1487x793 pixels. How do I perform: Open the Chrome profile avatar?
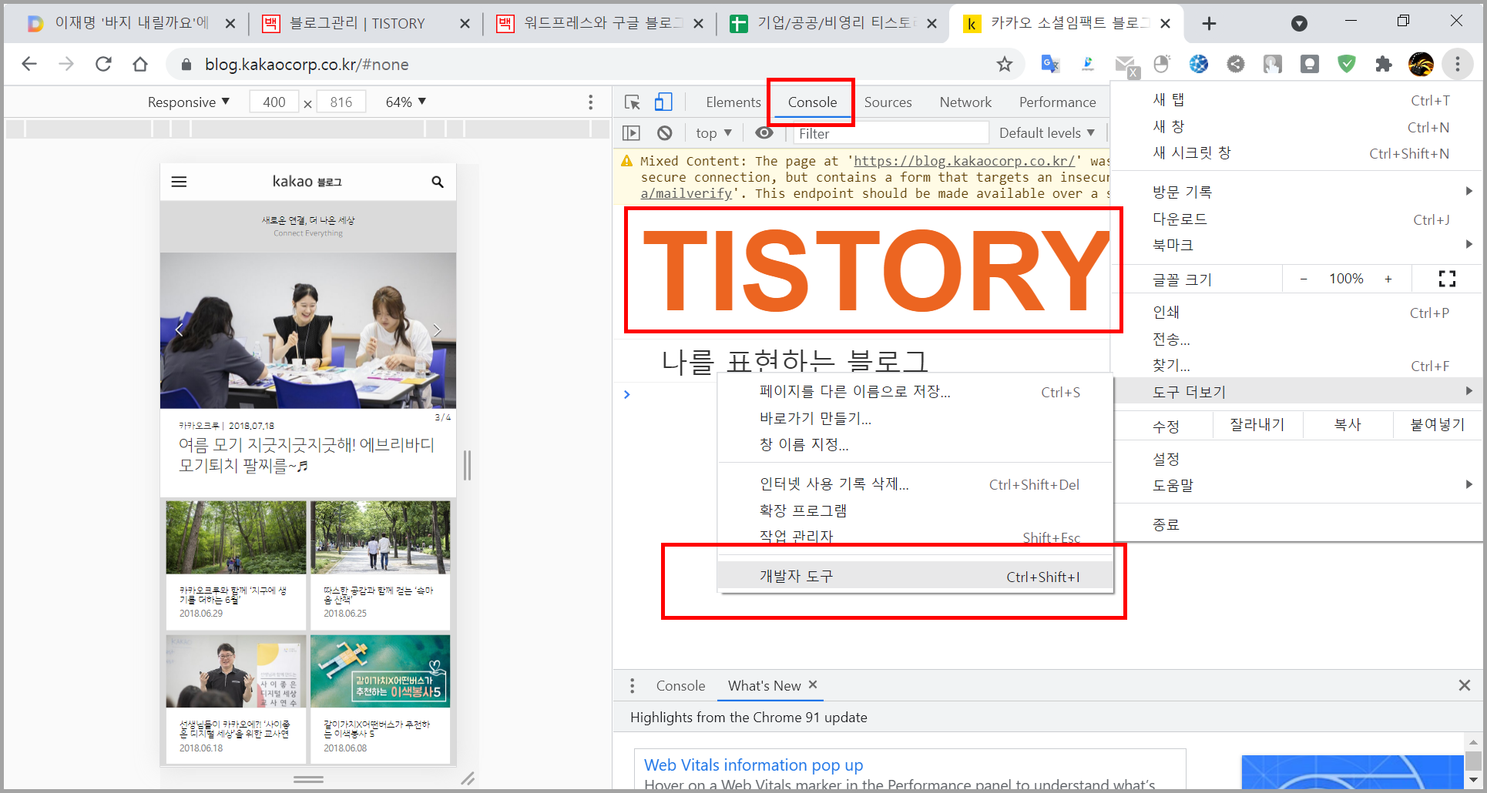pos(1421,64)
